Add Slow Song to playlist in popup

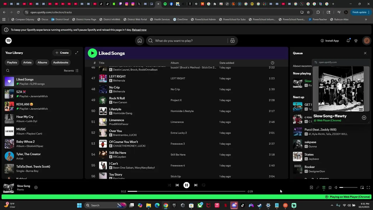[364, 118]
